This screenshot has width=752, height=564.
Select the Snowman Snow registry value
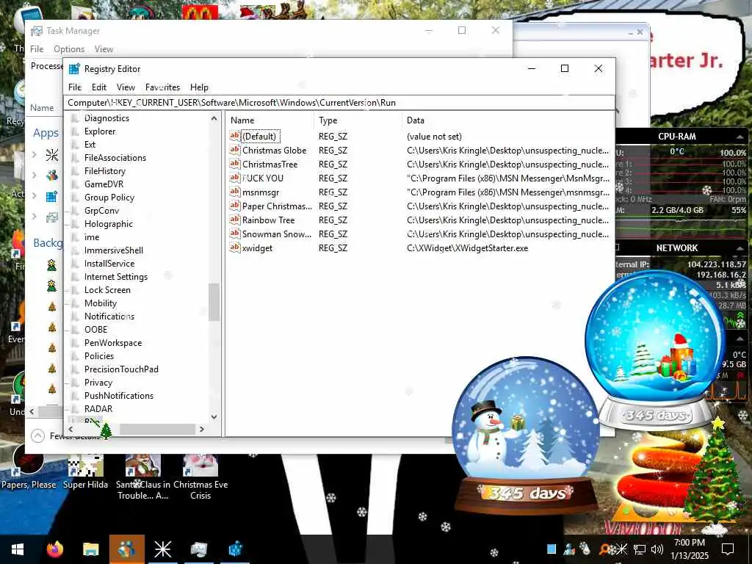coord(277,234)
